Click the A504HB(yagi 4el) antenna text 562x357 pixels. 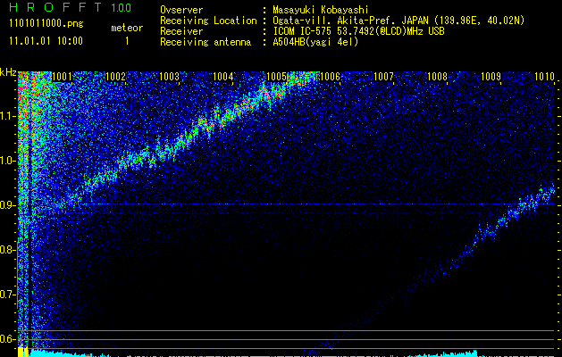pos(315,42)
